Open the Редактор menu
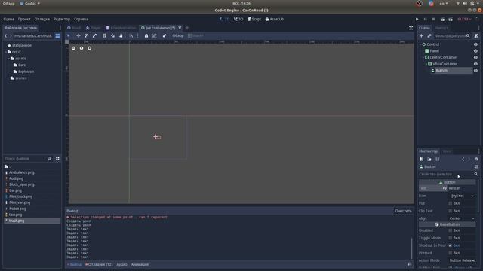The height and width of the screenshot is (271, 483). [x=62, y=19]
